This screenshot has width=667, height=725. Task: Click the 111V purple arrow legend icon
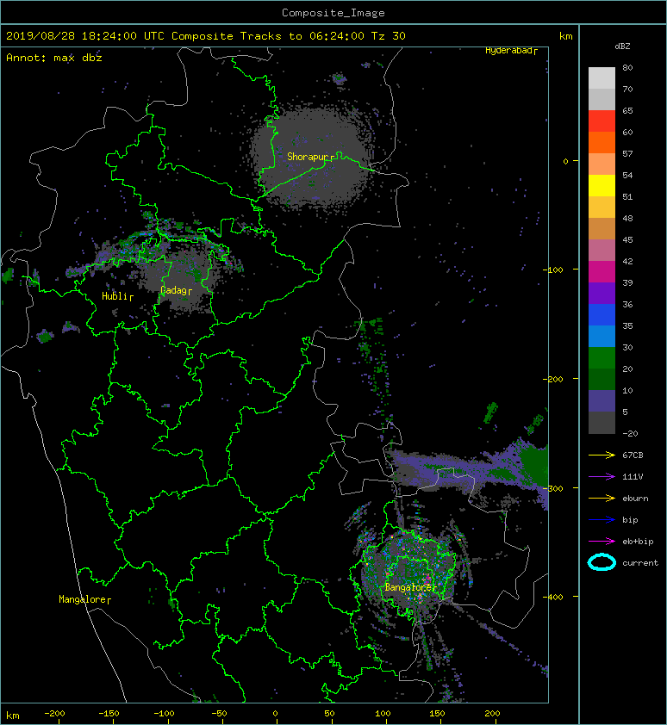(x=602, y=477)
